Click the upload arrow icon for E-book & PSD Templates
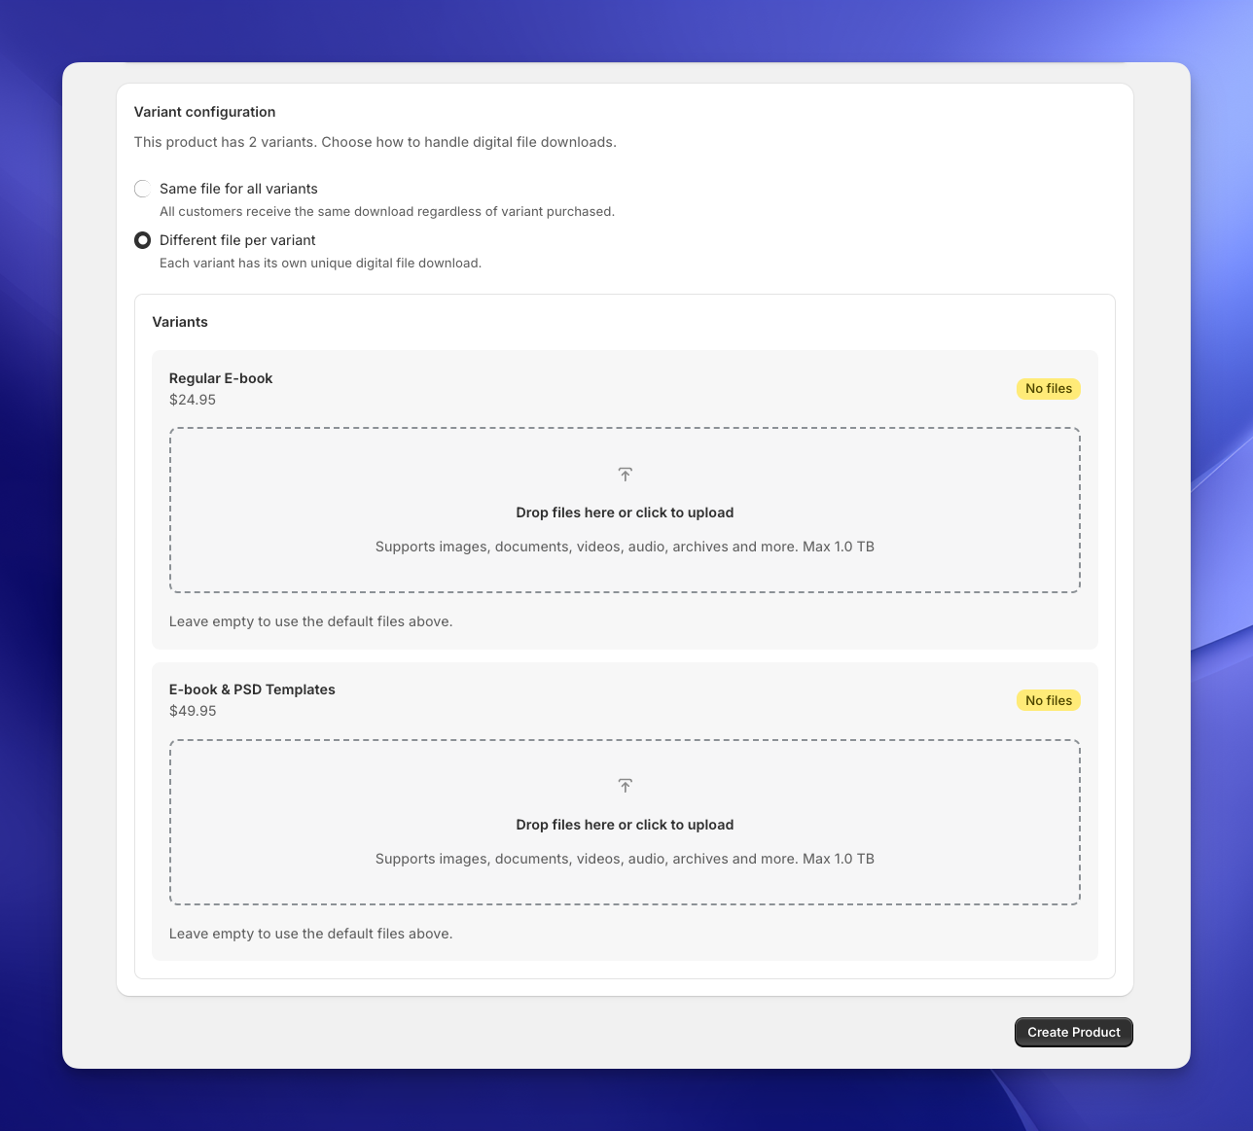Image resolution: width=1253 pixels, height=1131 pixels. coord(625,786)
